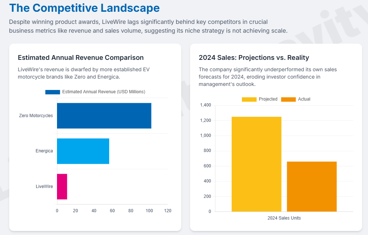Select the pink LiveWire revenue bar
368x235 pixels.
pos(62,187)
